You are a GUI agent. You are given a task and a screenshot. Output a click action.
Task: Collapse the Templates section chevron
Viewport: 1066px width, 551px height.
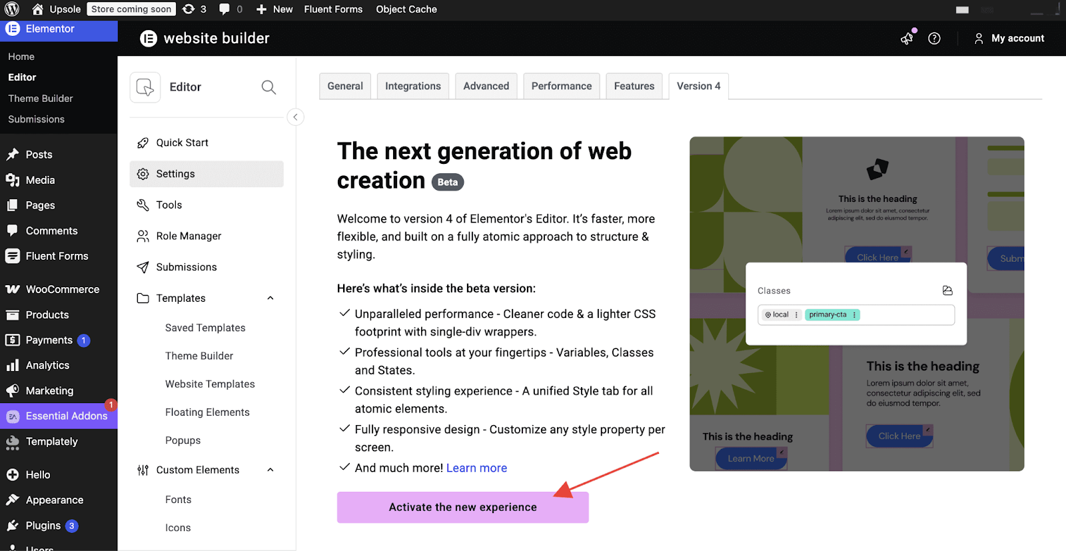pos(270,298)
